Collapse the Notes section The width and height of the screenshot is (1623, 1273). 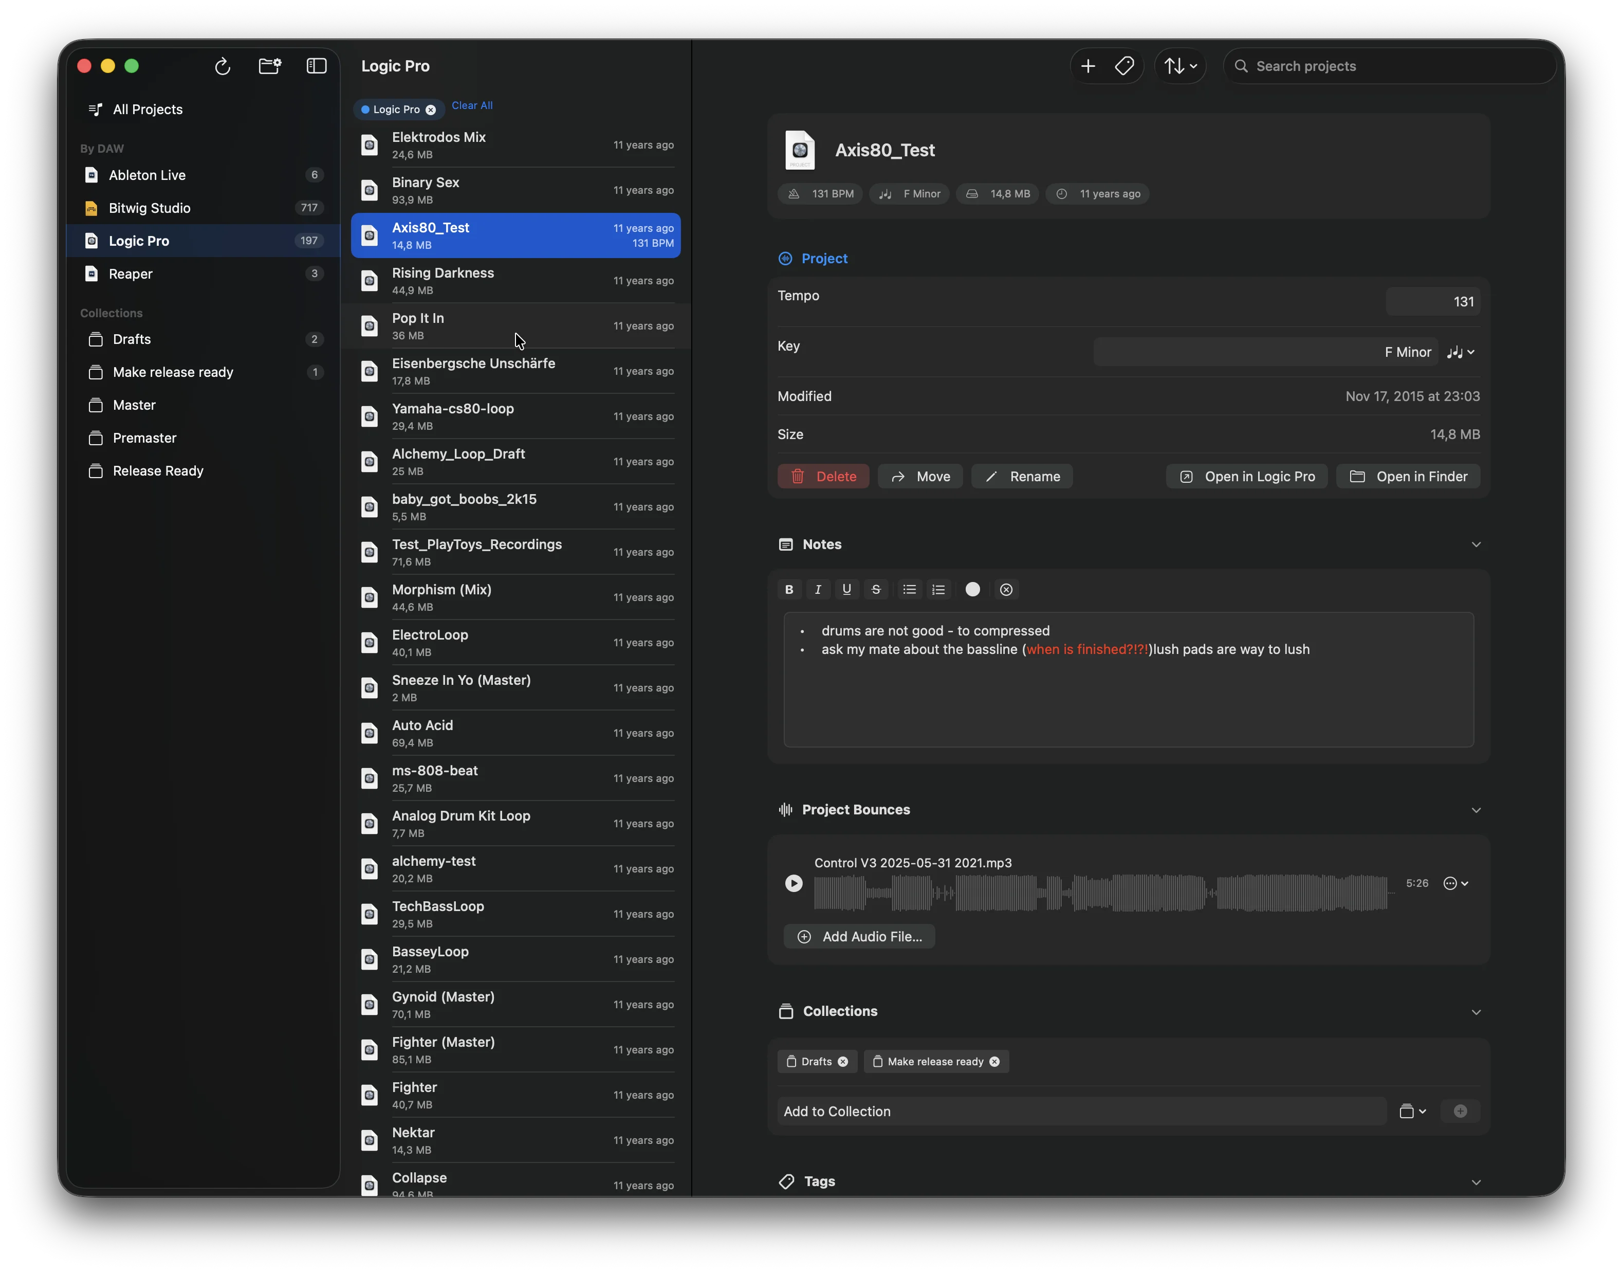pyautogui.click(x=1476, y=545)
